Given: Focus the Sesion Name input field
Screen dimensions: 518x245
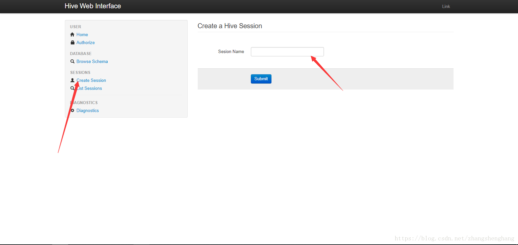Looking at the screenshot, I should [287, 52].
